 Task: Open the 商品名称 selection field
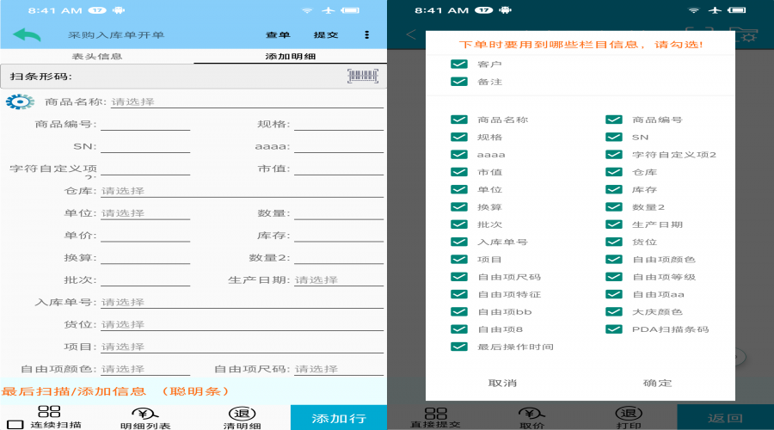(246, 102)
